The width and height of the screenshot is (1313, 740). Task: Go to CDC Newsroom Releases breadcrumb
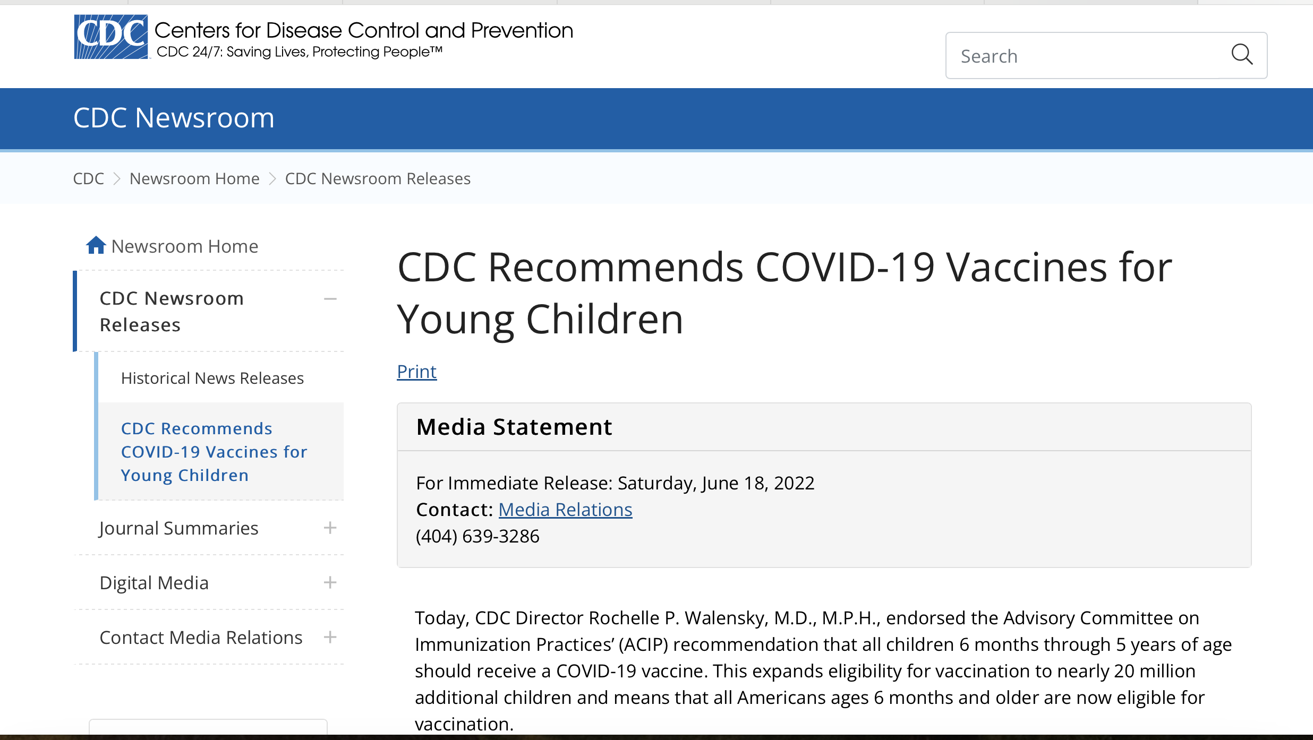click(378, 178)
